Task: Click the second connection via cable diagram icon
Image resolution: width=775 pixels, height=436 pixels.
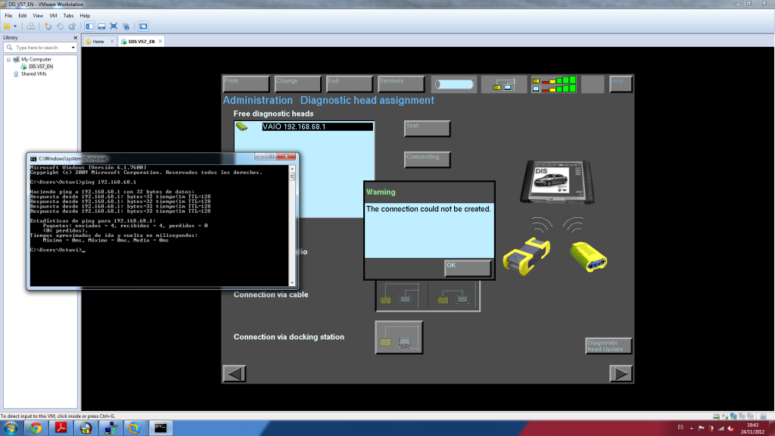Action: [454, 296]
